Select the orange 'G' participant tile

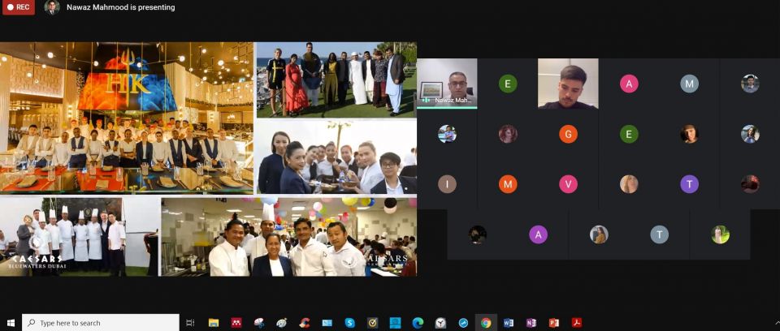(x=569, y=134)
